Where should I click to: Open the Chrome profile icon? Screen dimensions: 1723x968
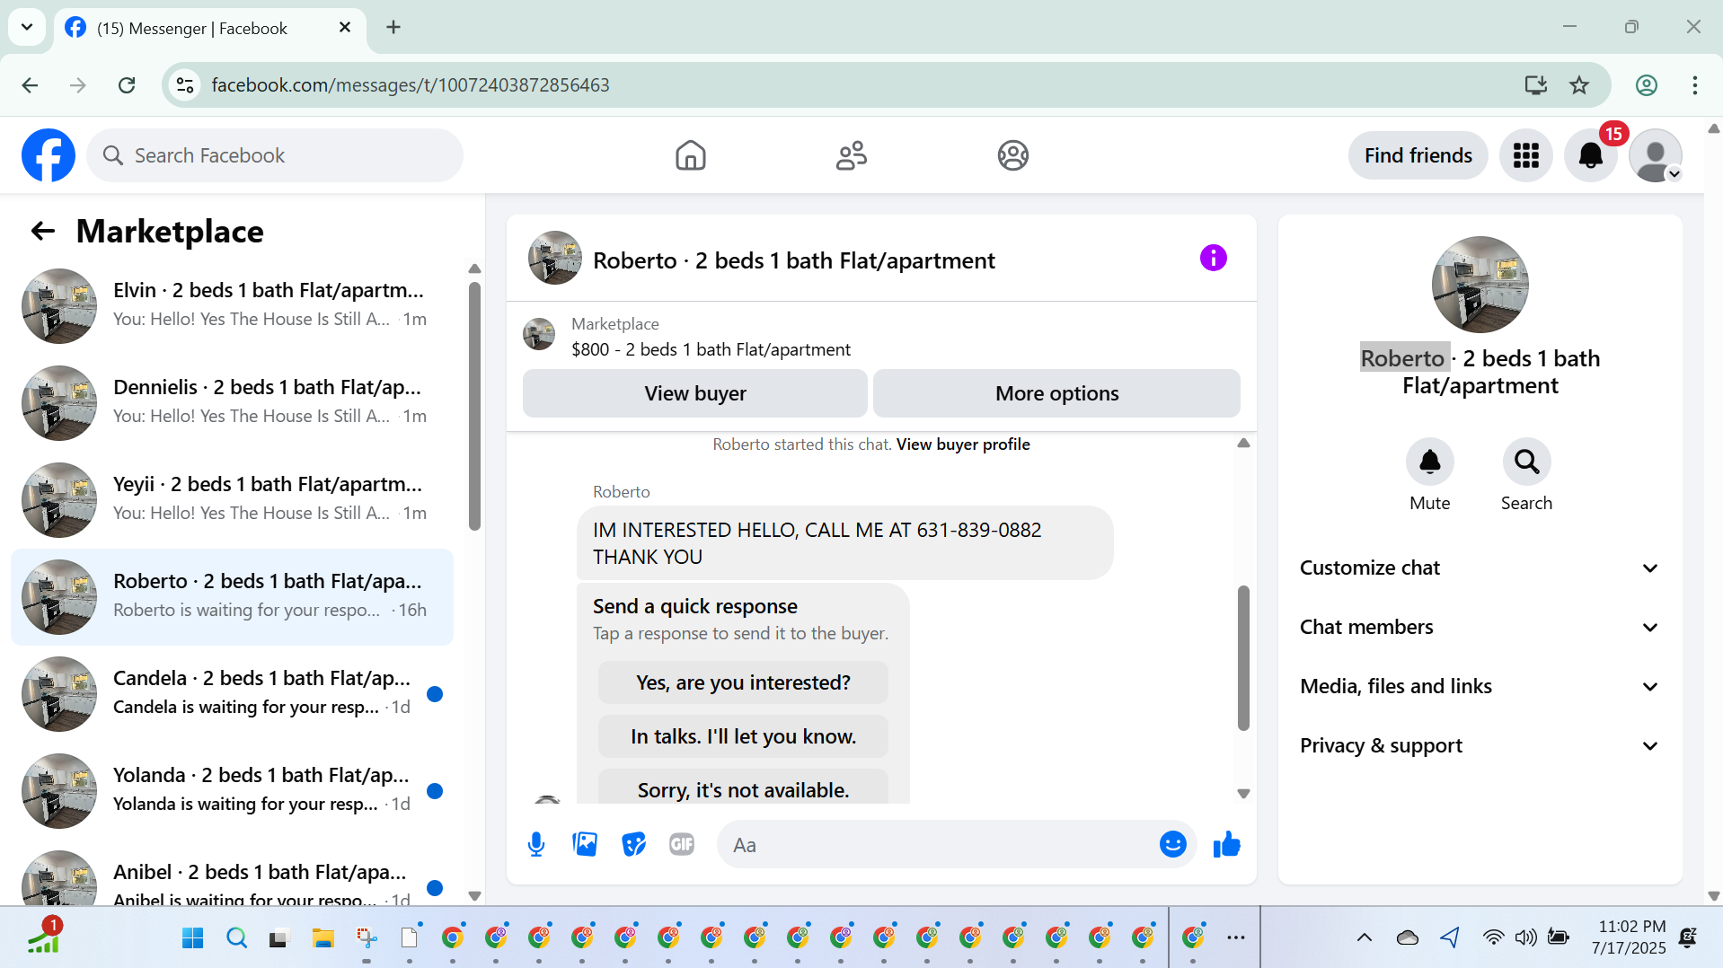(1646, 85)
